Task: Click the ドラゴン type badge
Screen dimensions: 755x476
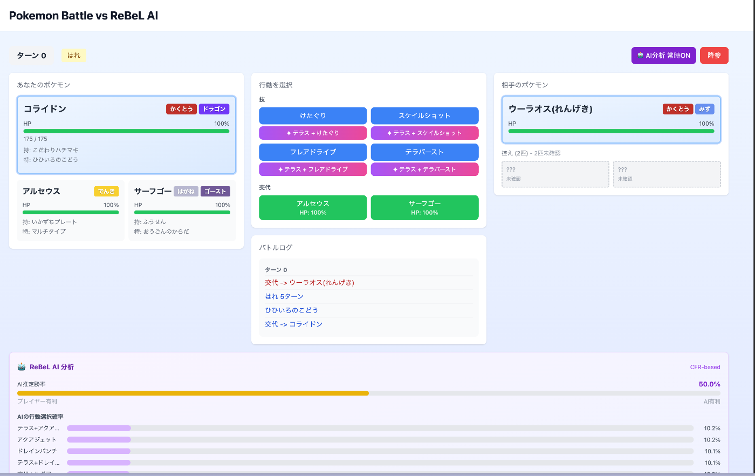Action: (214, 109)
